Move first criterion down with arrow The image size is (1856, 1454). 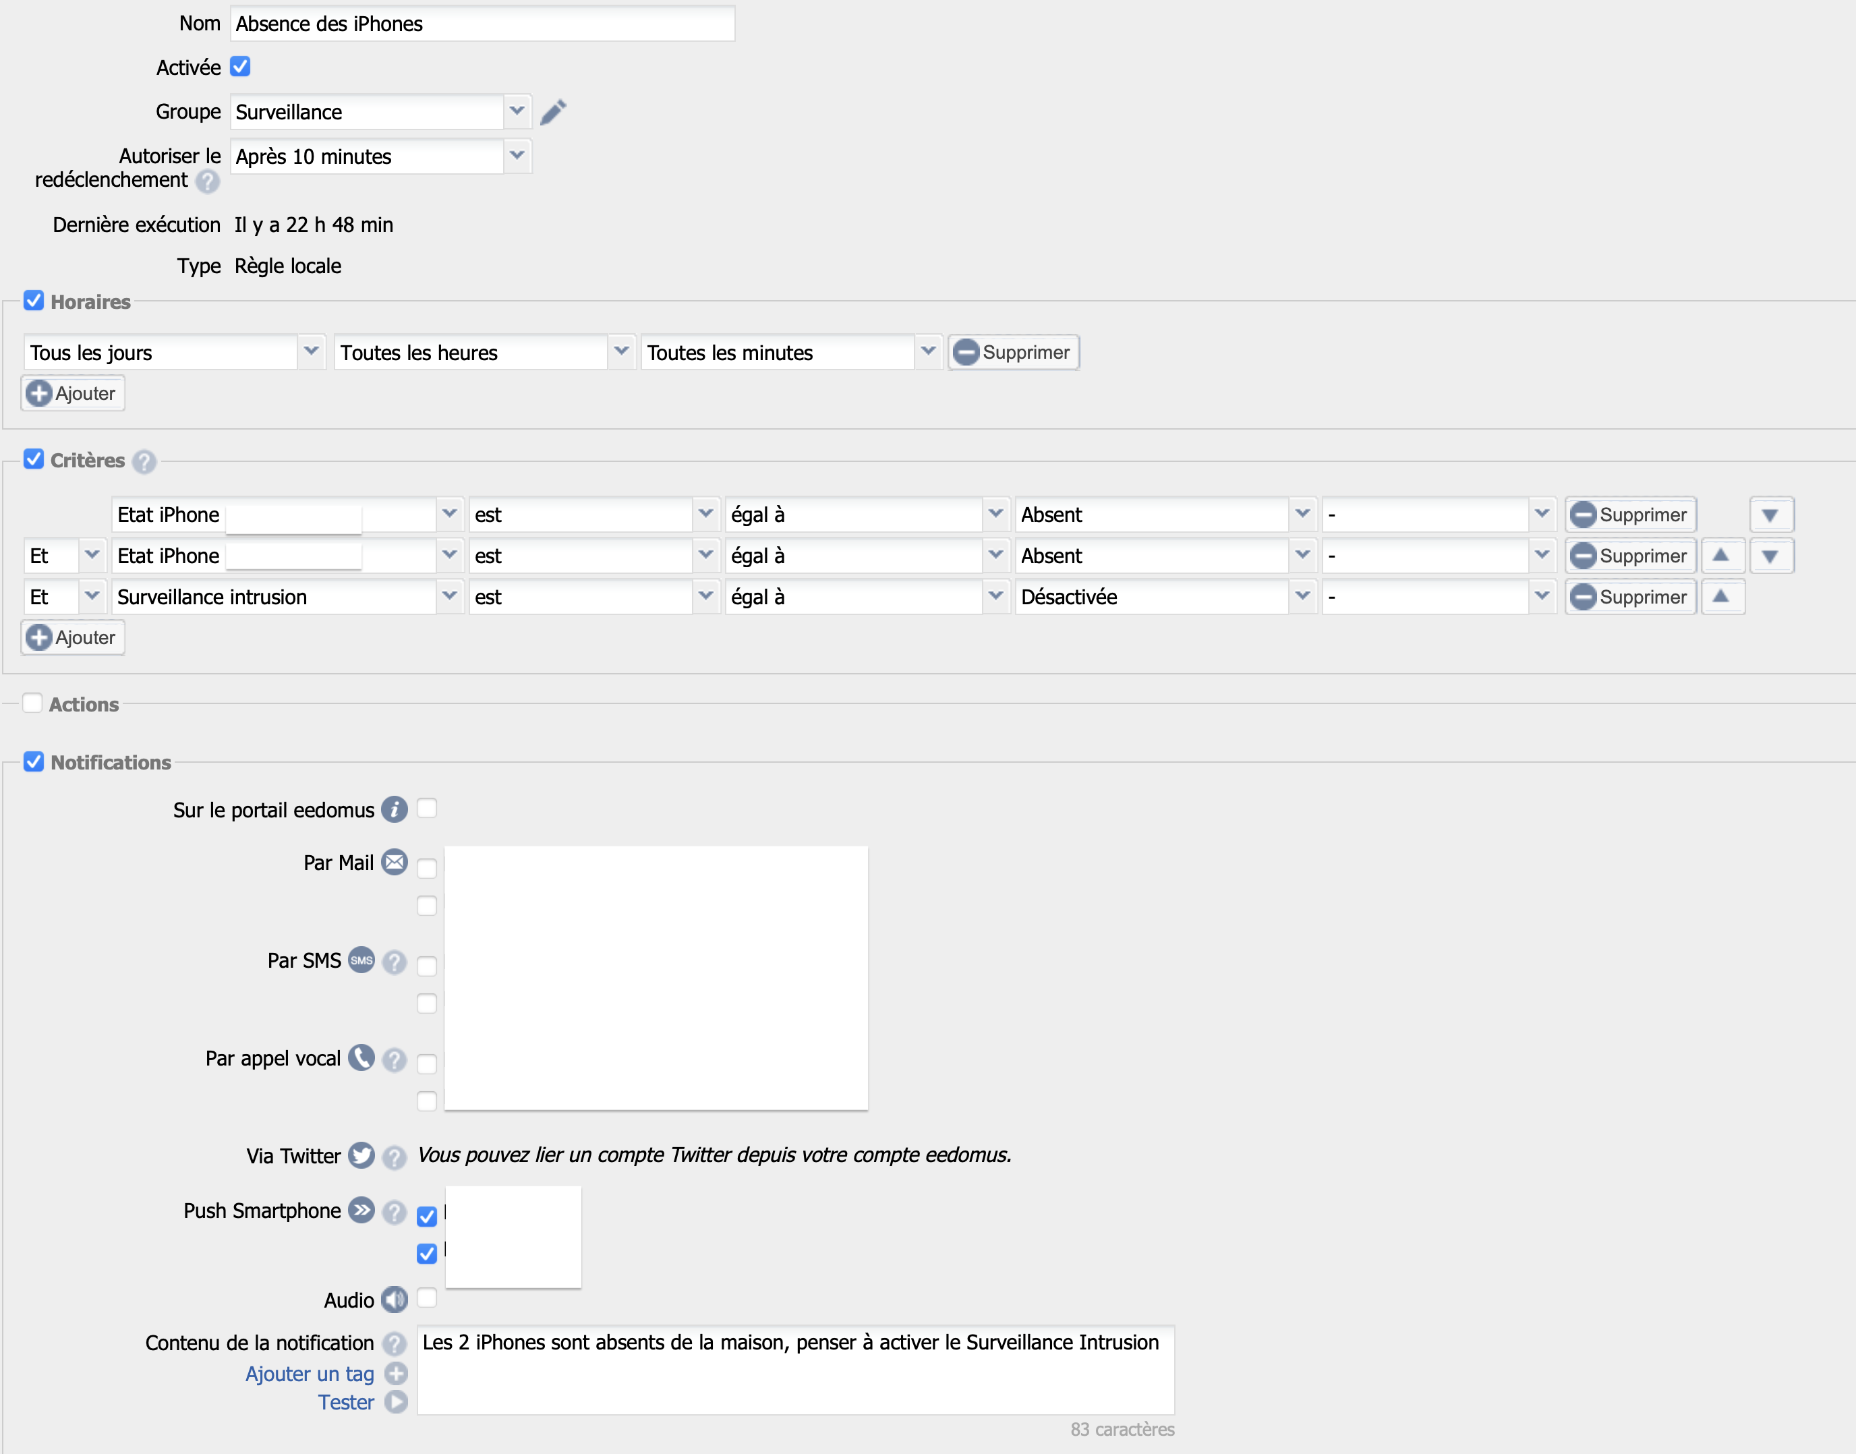1770,515
